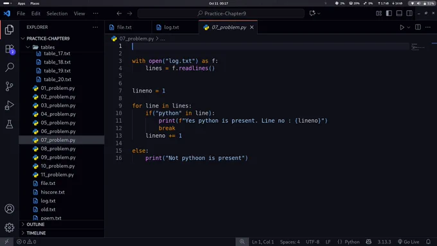Select Python interpreter 3.13.3

[x=384, y=242]
